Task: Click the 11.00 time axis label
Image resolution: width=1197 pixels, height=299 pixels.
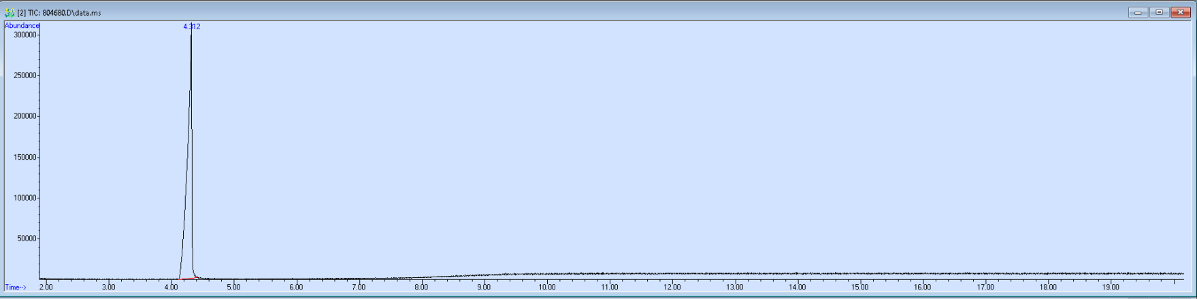Action: click(x=609, y=287)
